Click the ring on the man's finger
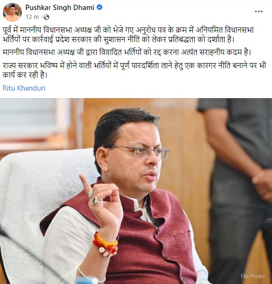272x284 pixels. pos(96,200)
